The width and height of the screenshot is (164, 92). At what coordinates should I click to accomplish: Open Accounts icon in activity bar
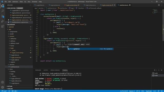coord(3,82)
